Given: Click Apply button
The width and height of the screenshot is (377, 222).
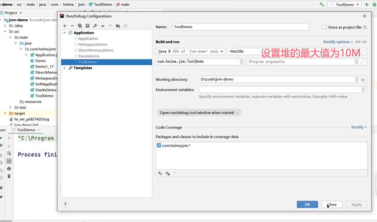Looking at the screenshot, I should [356, 205].
